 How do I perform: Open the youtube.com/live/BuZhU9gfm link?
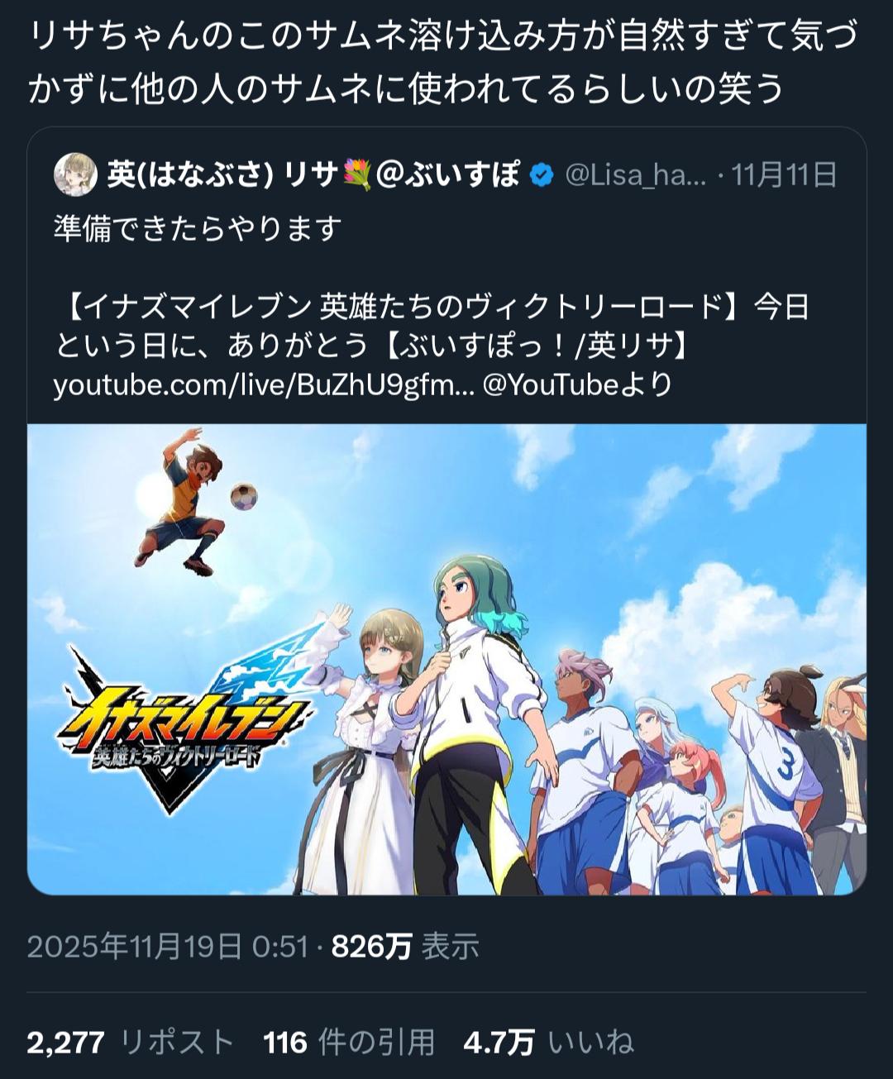[264, 385]
